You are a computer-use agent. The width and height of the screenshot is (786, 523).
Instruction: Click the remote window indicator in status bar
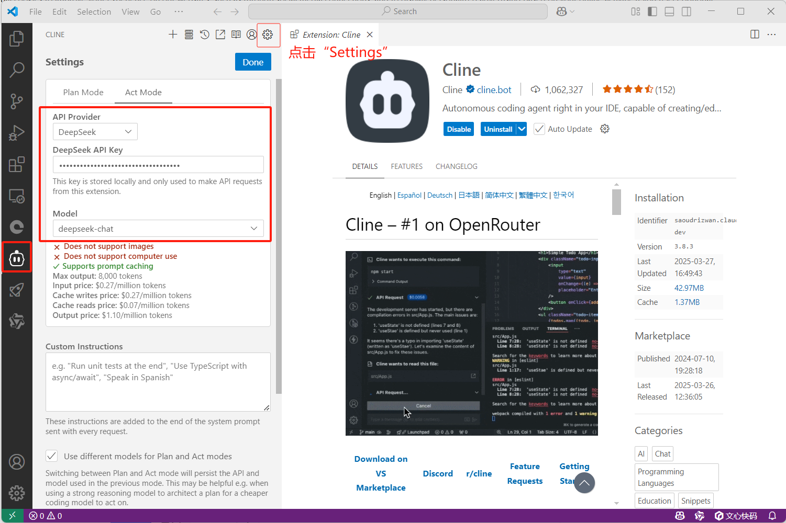pos(12,516)
